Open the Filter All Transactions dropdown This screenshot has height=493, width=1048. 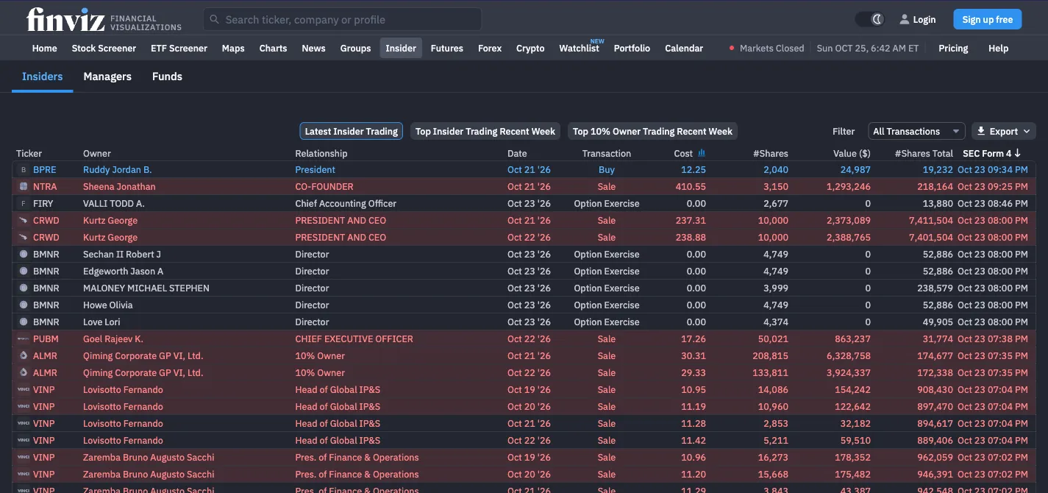click(x=916, y=131)
